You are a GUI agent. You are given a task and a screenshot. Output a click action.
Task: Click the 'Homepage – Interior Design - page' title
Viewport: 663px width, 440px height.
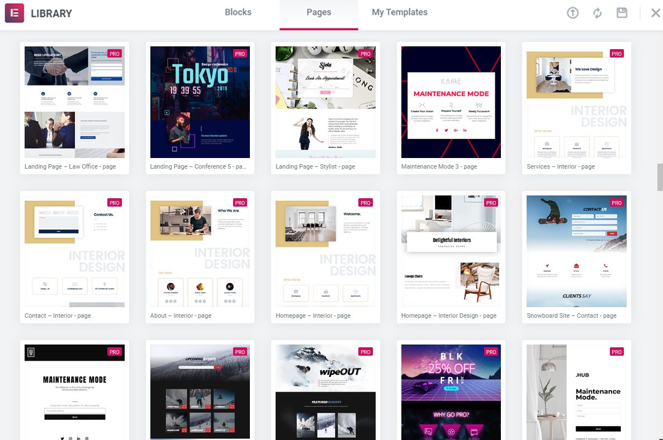(x=449, y=315)
